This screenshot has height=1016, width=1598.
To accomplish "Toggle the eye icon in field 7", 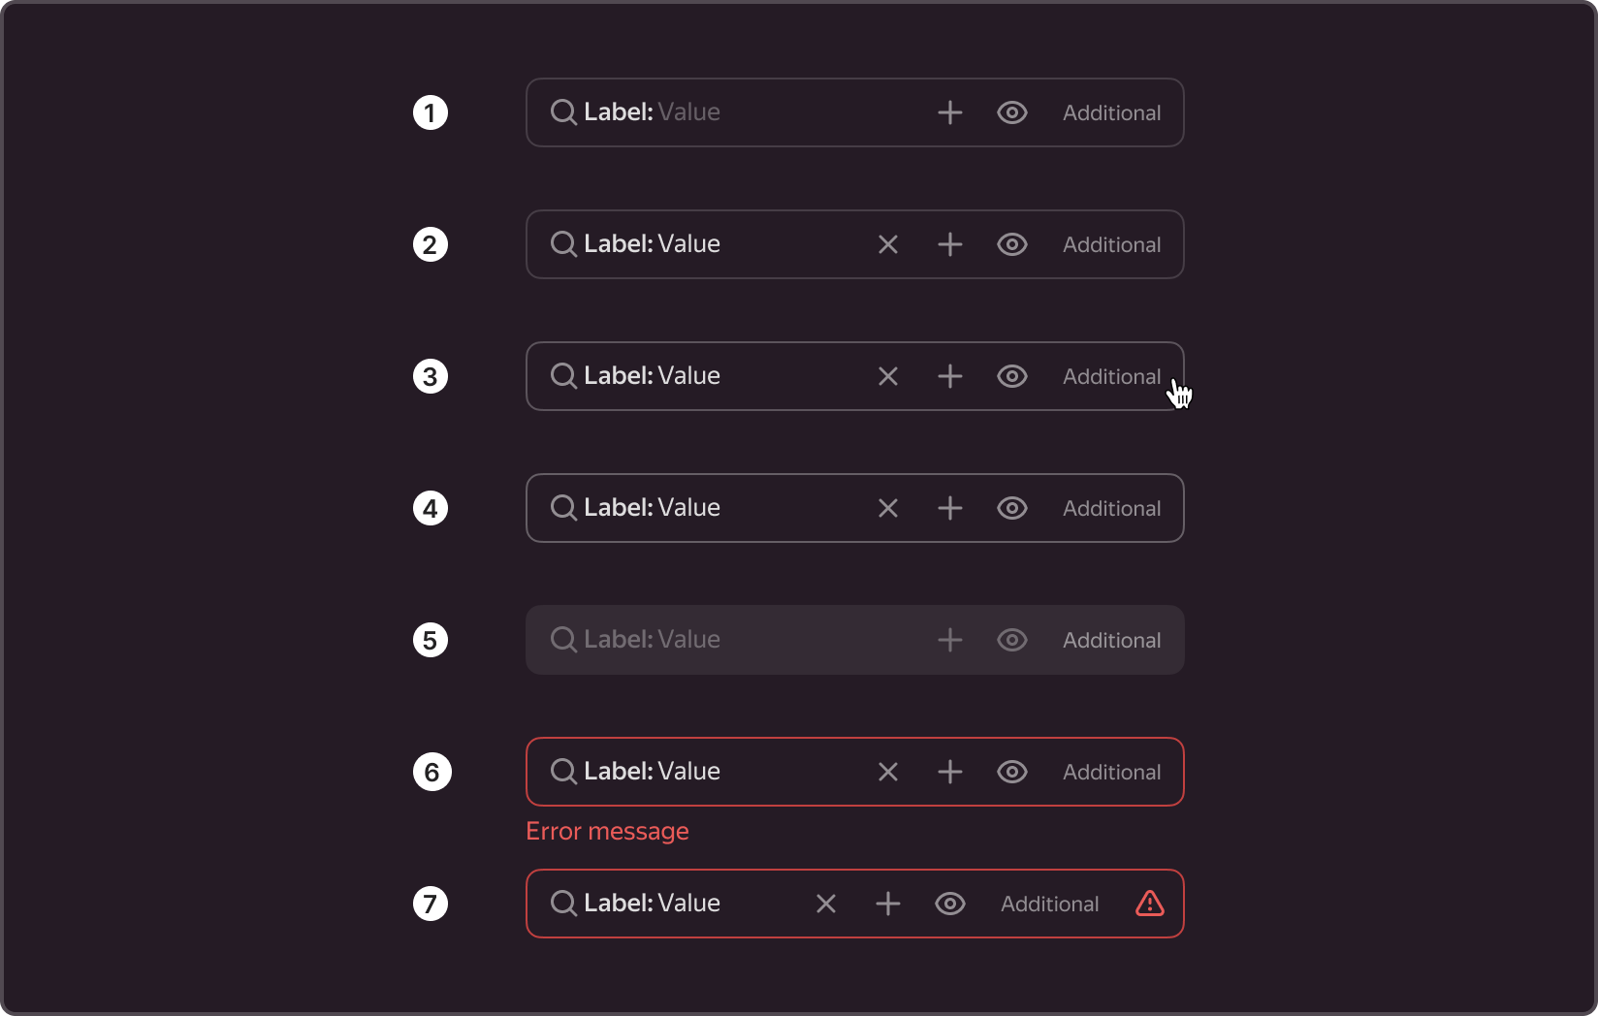I will coord(950,904).
